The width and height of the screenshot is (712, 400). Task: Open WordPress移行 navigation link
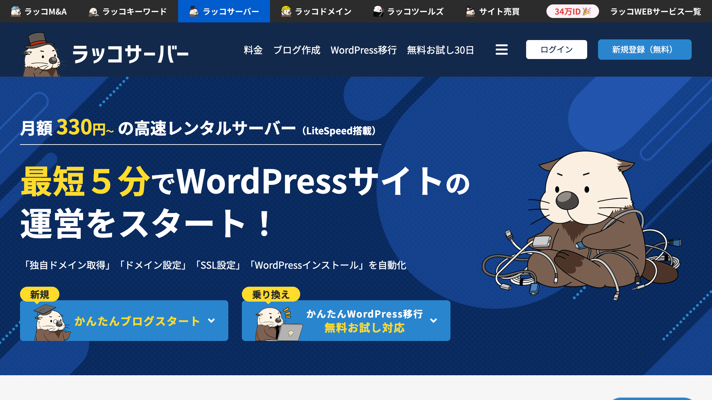363,50
